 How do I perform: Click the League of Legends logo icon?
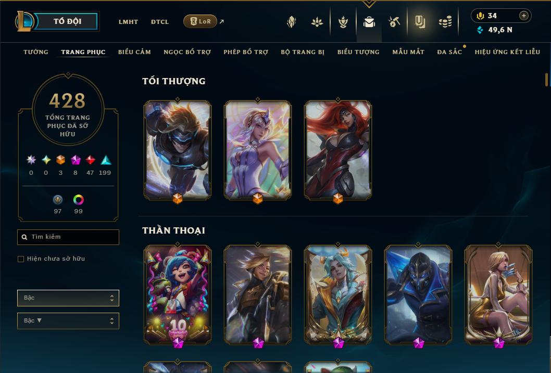click(x=24, y=21)
